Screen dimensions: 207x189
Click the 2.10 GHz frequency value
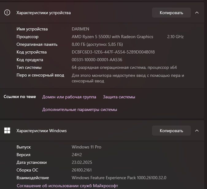175,37
